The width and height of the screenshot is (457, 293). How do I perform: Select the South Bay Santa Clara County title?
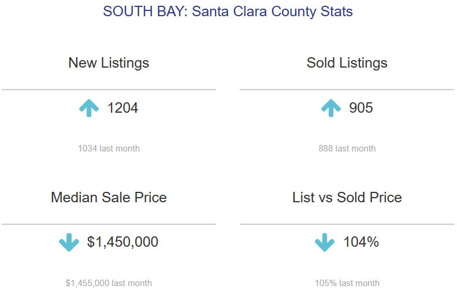click(228, 12)
